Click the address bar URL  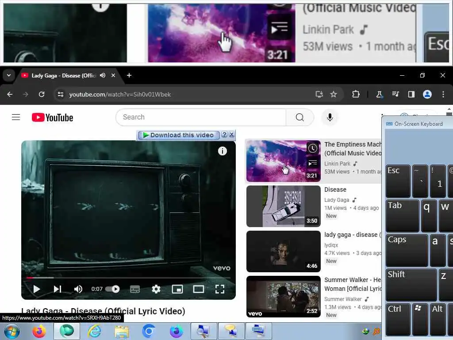point(120,95)
